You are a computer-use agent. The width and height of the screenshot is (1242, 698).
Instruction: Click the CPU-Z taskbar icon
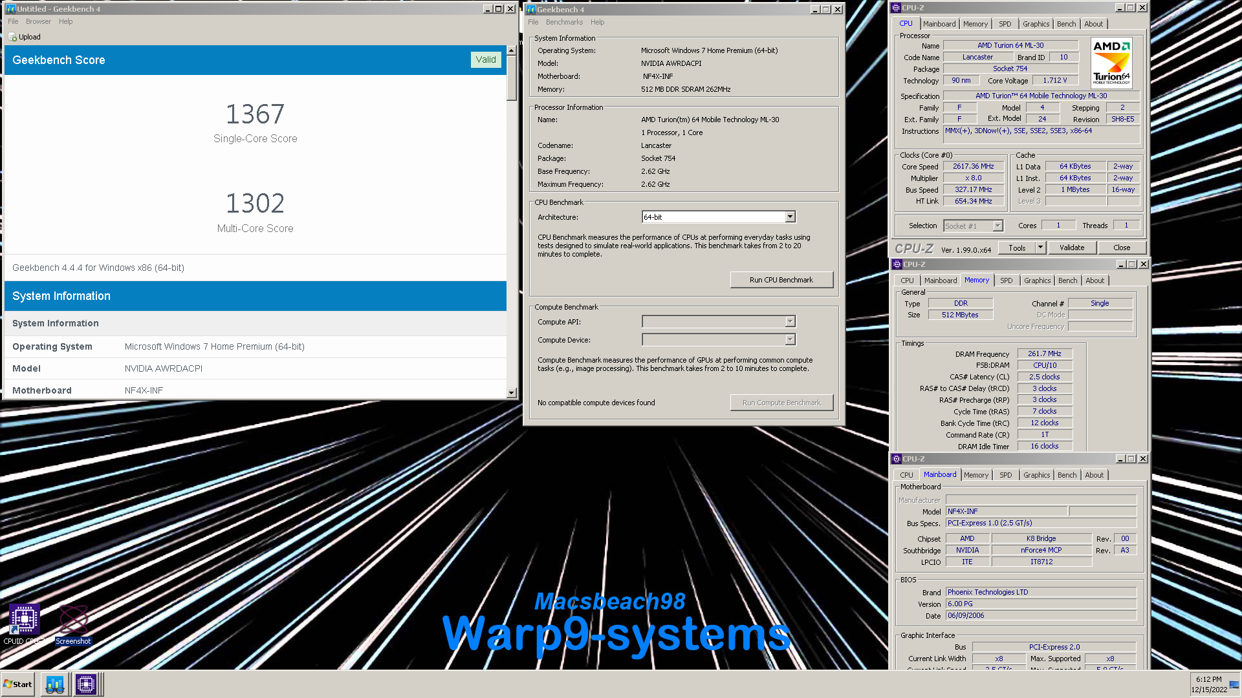[x=85, y=684]
